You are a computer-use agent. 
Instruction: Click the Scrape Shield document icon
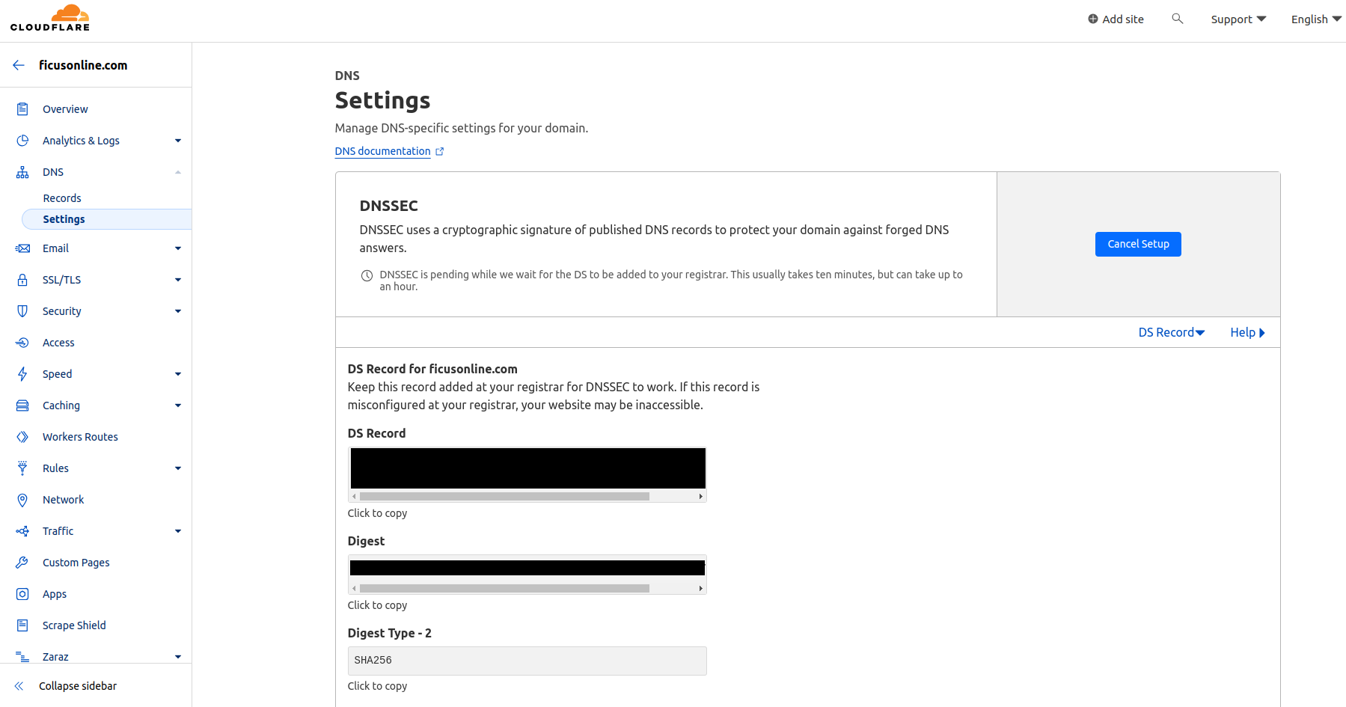click(x=22, y=625)
